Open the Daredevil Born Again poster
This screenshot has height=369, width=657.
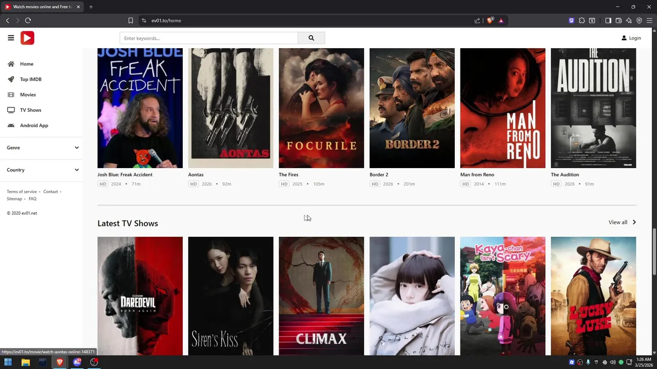[140, 296]
